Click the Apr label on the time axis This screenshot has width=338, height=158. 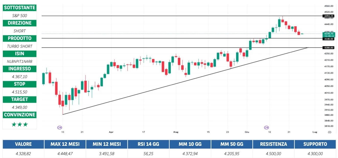[111, 132]
